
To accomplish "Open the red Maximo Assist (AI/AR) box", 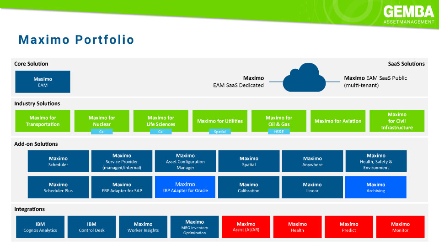I will [x=246, y=227].
